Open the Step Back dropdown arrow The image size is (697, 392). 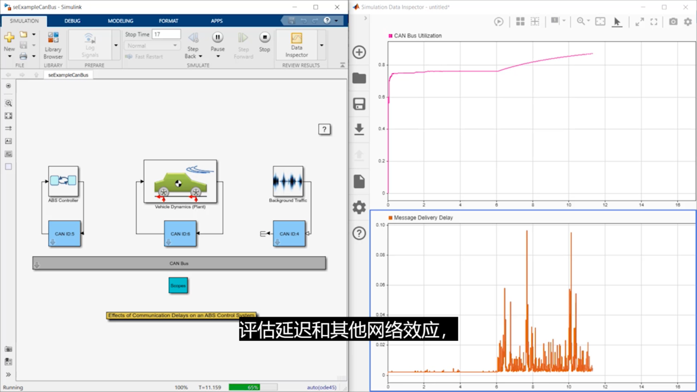[x=200, y=56]
